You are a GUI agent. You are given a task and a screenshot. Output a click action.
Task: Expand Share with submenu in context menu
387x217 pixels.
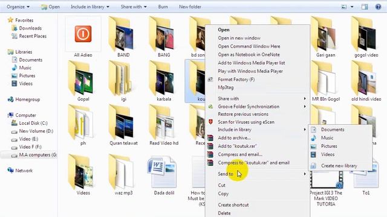pyautogui.click(x=258, y=99)
